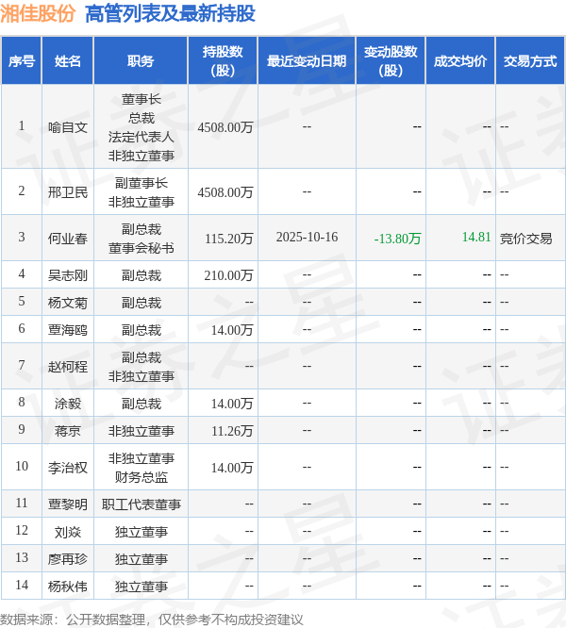The width and height of the screenshot is (566, 628).
Task: Click the 湘佳股份 title text
Action: (x=38, y=13)
